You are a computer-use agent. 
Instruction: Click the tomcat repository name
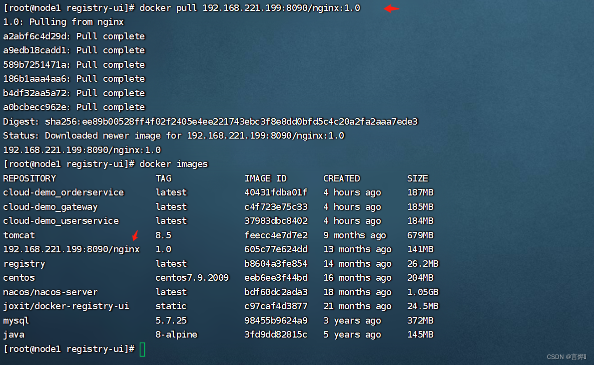[19, 235]
